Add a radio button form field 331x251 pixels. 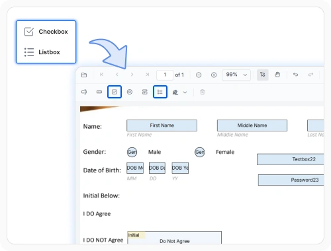130,92
